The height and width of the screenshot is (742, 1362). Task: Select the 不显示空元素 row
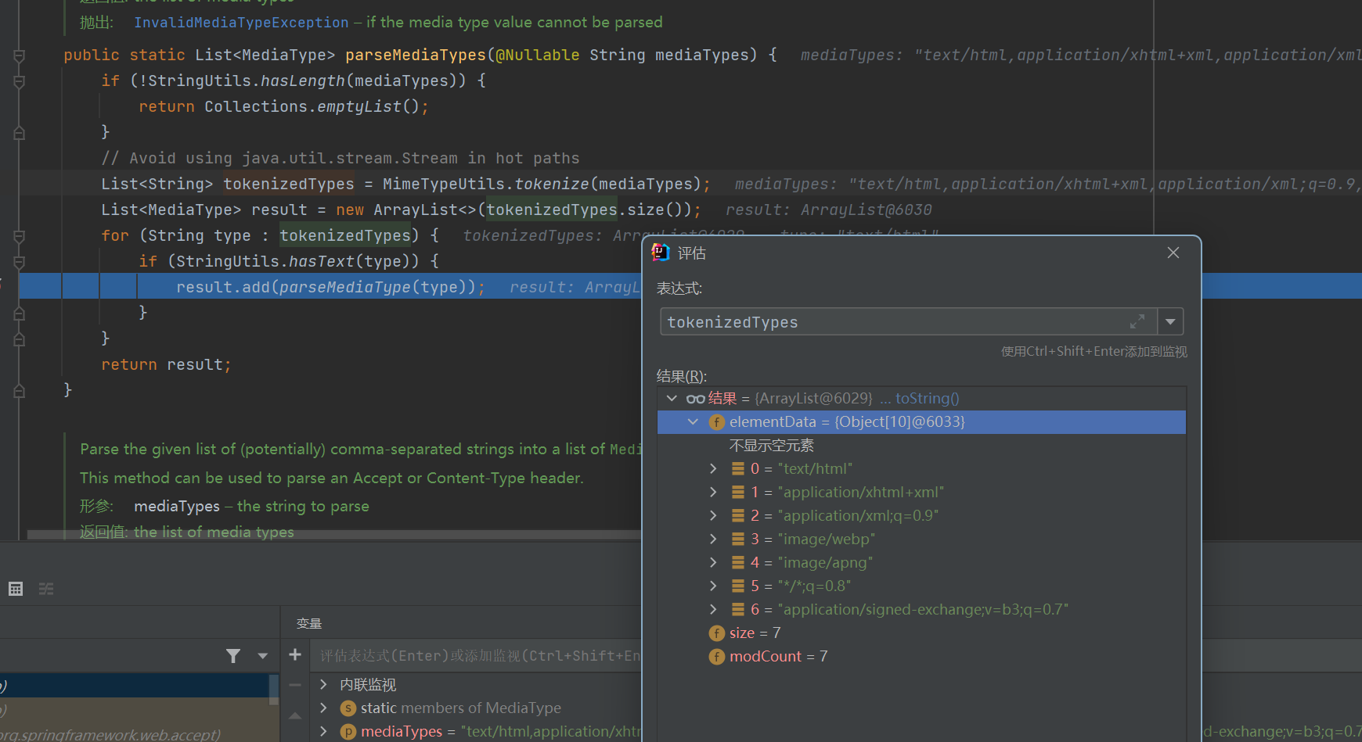(921, 445)
